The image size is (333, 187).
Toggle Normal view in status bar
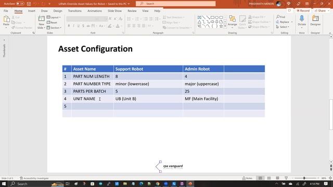[260, 178]
